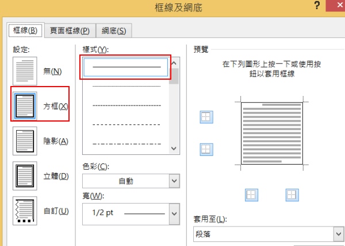The height and width of the screenshot is (246, 345).
Task: Choose the 自訂(U) custom border setting icon
Action: click(25, 210)
